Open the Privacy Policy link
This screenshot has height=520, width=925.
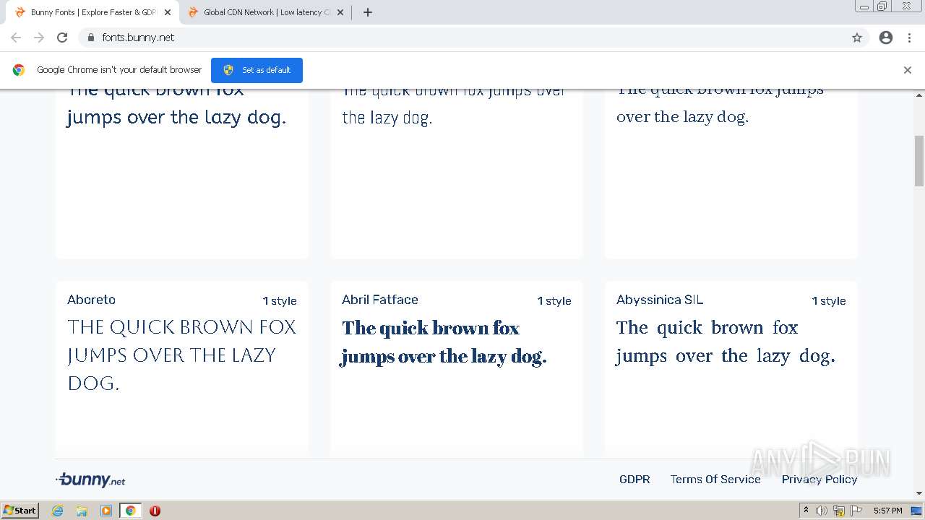coord(819,480)
